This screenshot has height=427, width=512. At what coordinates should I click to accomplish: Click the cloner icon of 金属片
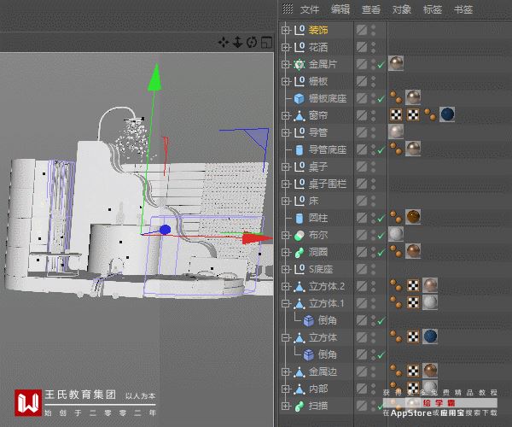pyautogui.click(x=300, y=64)
